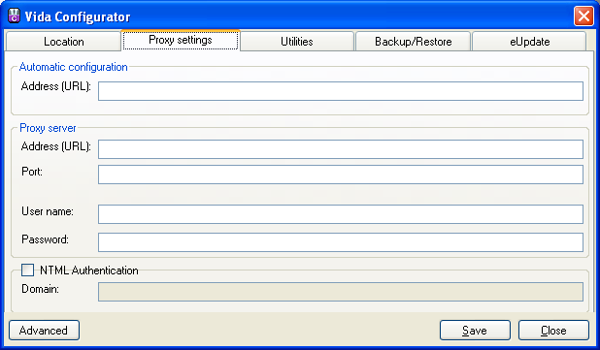The width and height of the screenshot is (600, 350).
Task: Click the Close button at bottom
Action: tap(553, 331)
